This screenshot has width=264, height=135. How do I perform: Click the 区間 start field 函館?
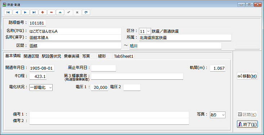pyautogui.click(x=75, y=46)
